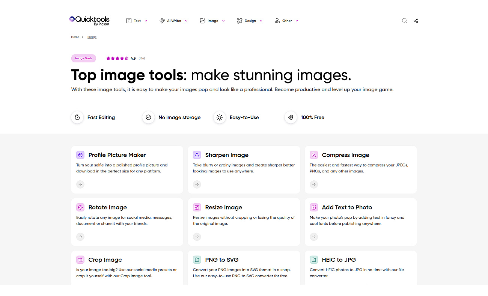Open the Other navigation menu
488x296 pixels.
pyautogui.click(x=286, y=21)
